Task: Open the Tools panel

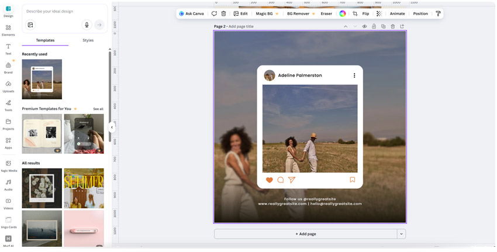Action: [x=8, y=106]
